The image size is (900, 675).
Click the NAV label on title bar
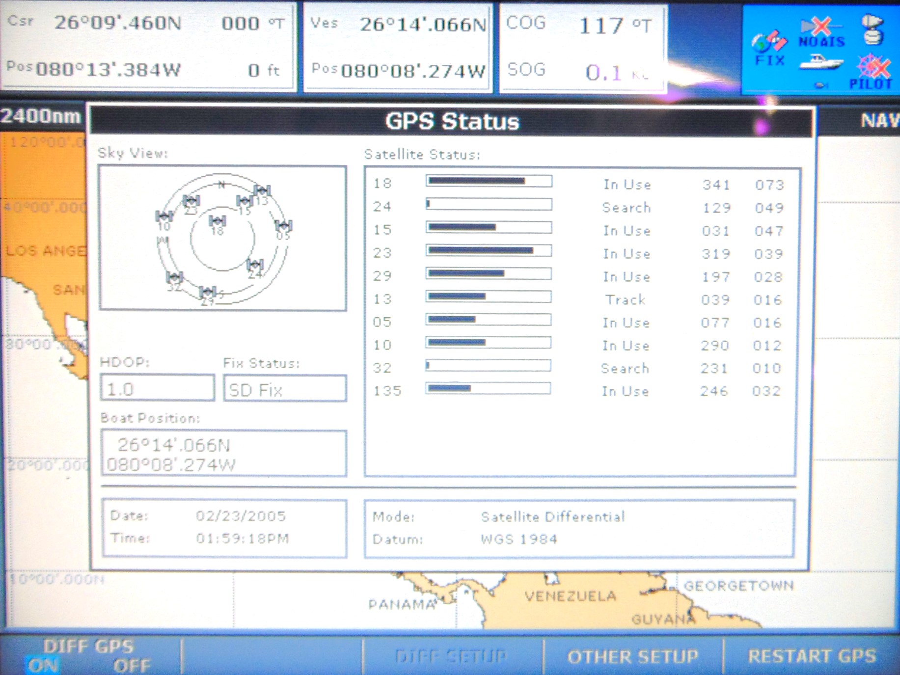880,120
